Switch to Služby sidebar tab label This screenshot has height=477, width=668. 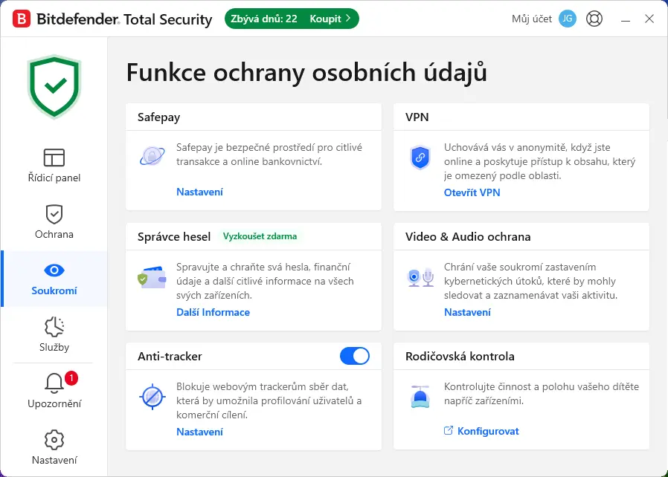pyautogui.click(x=54, y=347)
